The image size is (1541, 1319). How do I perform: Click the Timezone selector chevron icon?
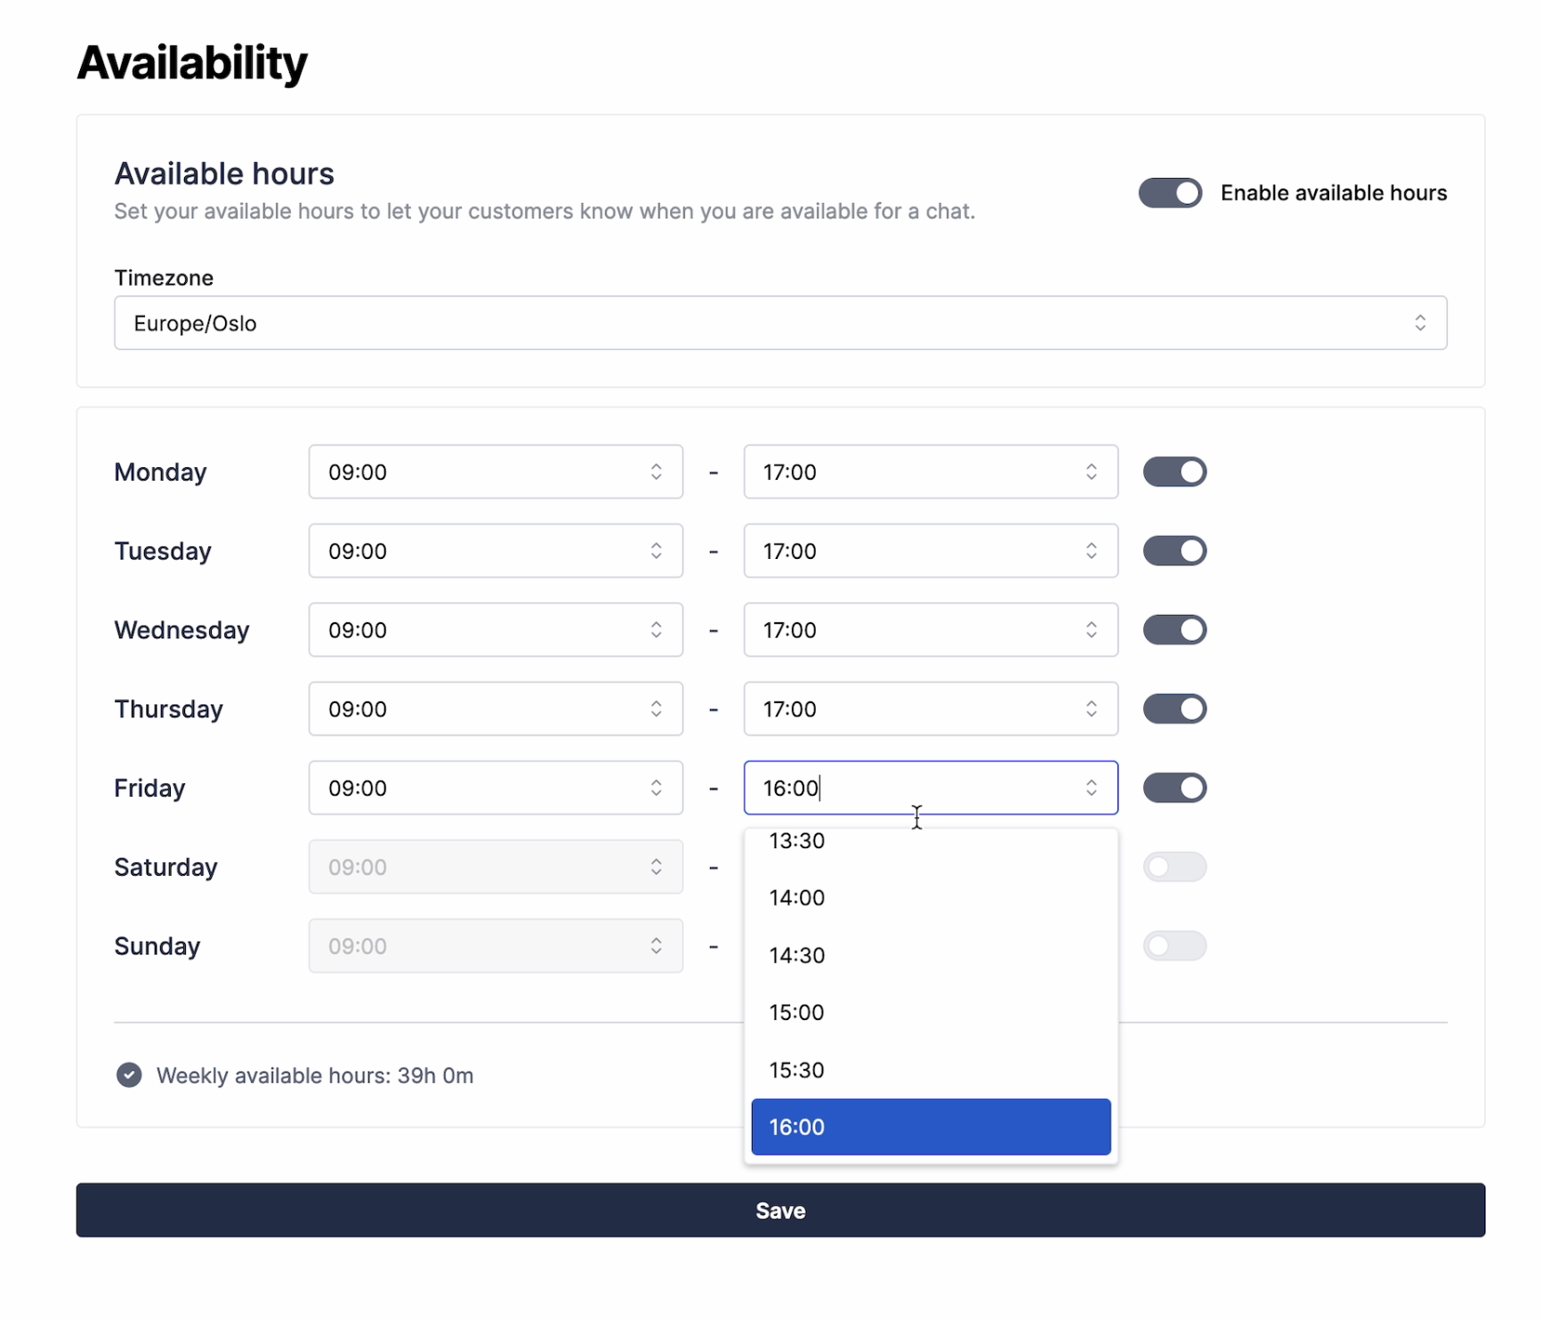click(1420, 323)
